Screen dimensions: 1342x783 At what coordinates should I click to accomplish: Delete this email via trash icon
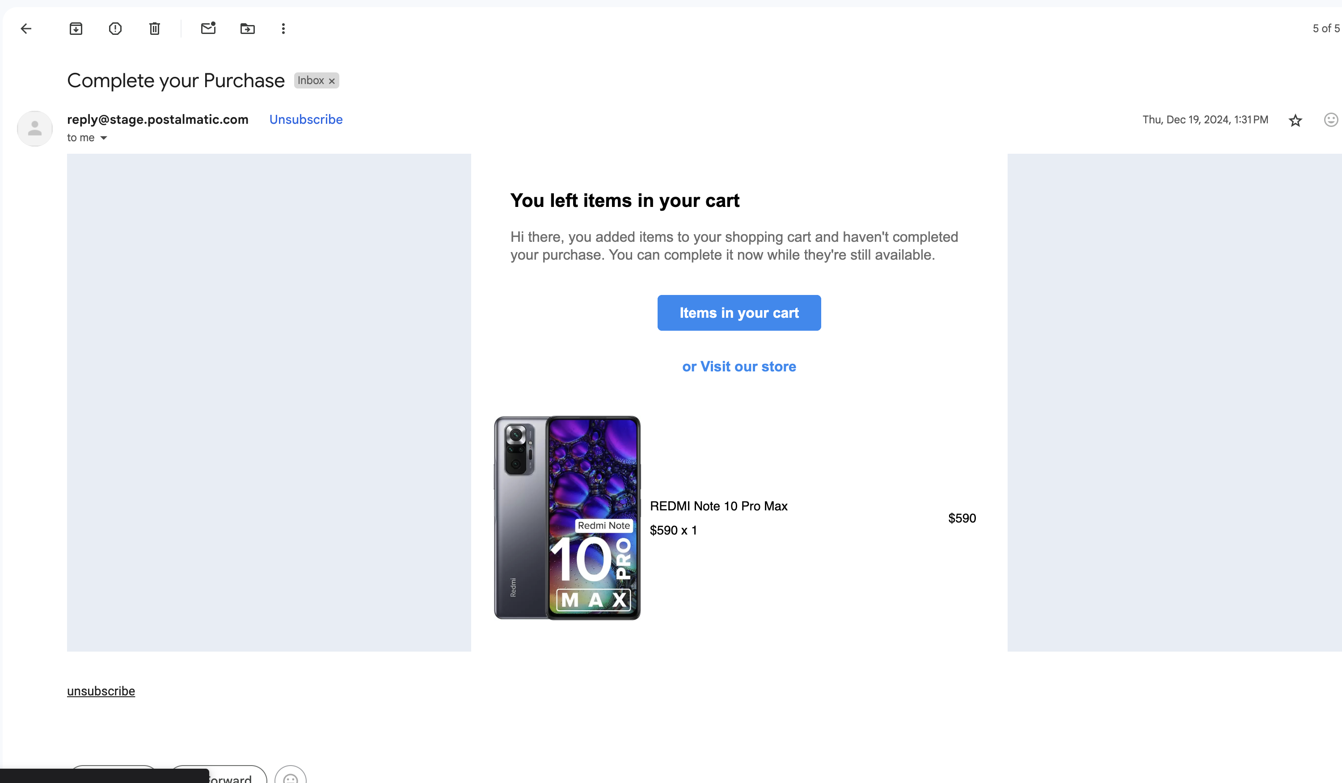tap(154, 29)
